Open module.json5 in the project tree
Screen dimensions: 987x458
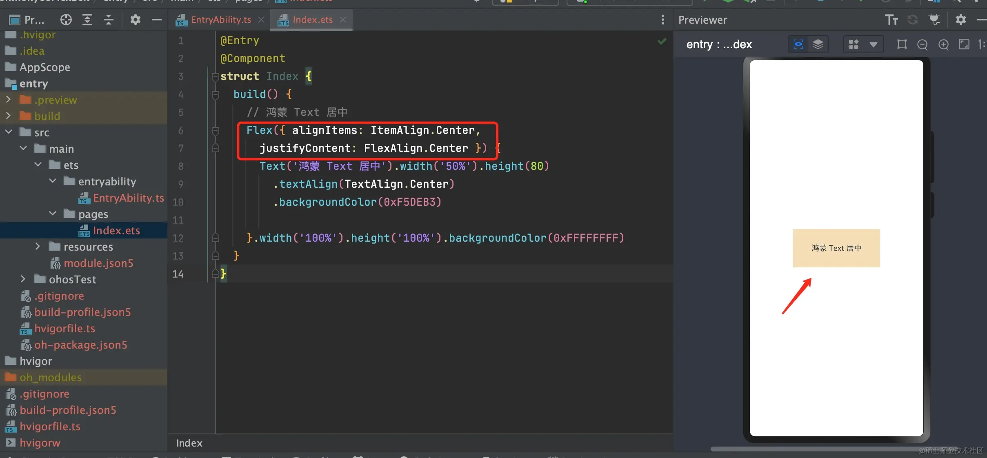click(x=98, y=263)
